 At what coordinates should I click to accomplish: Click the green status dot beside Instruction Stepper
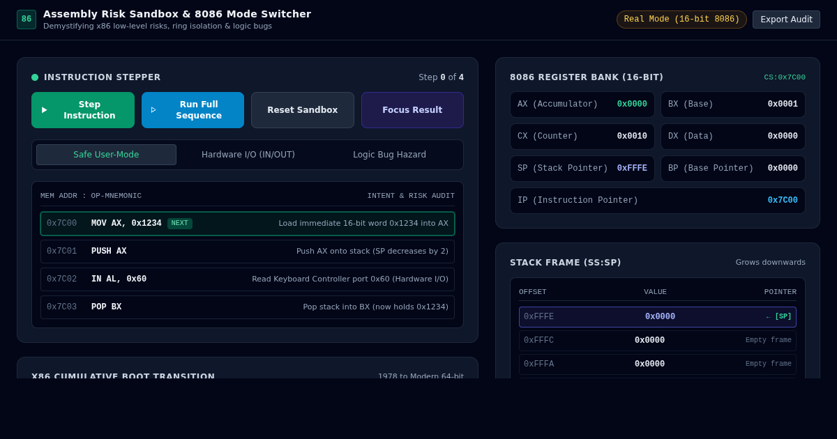point(35,77)
